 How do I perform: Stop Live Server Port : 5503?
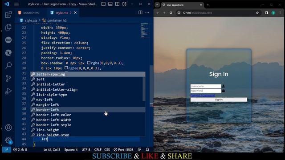pos(123,150)
